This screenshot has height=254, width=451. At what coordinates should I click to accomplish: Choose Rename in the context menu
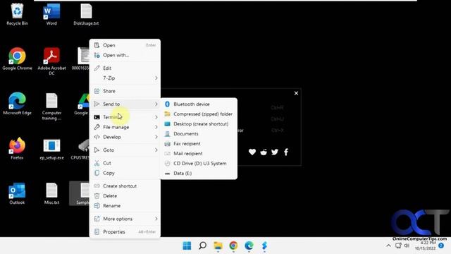coord(125,205)
